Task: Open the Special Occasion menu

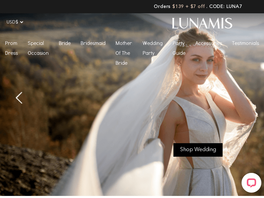Action: pyautogui.click(x=38, y=48)
